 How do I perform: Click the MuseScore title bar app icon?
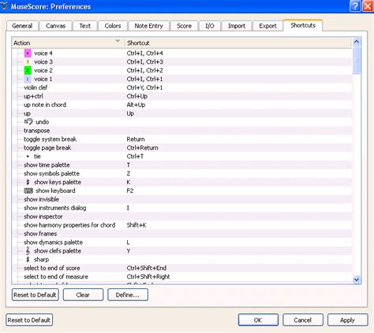[x=4, y=6]
